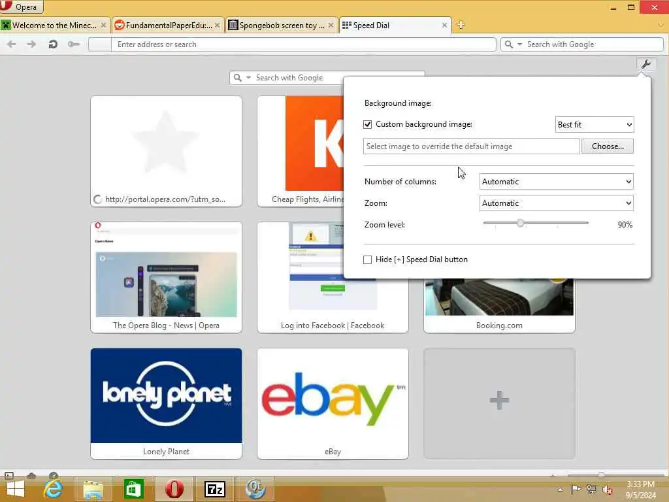Close the Speed Dial tab
669x502 pixels.
[x=444, y=25]
